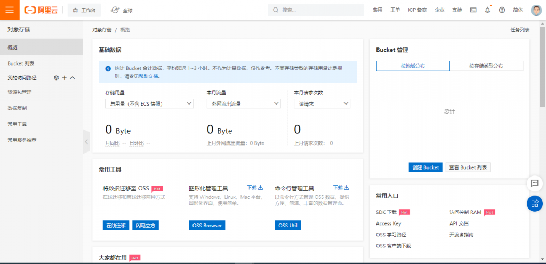The image size is (546, 264).
Task: Click the 闪电立方 button
Action: coord(146,225)
